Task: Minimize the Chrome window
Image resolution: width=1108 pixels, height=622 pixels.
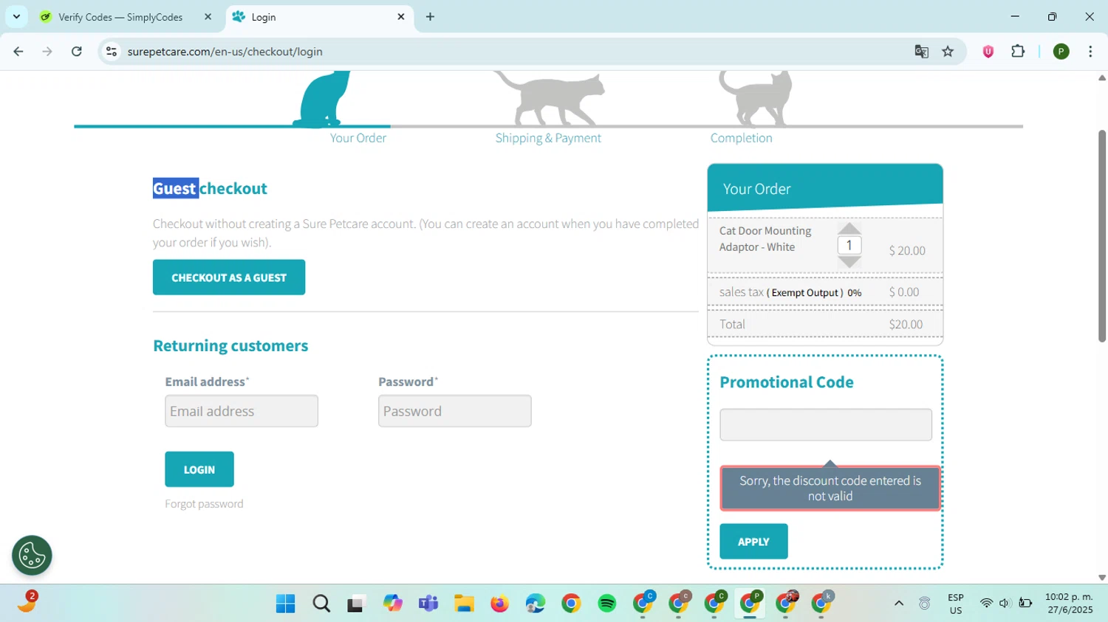Action: 1015,16
